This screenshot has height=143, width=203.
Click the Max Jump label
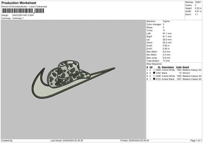152,58
